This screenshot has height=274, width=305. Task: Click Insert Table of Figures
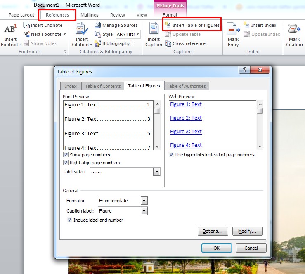tap(192, 25)
